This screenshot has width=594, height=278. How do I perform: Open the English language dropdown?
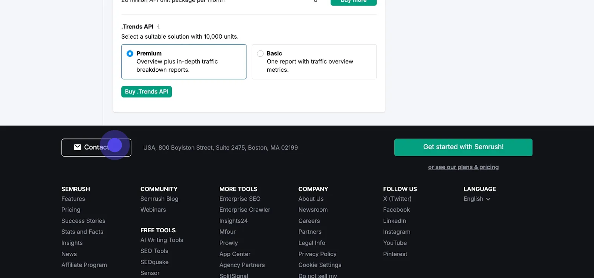[x=477, y=199]
